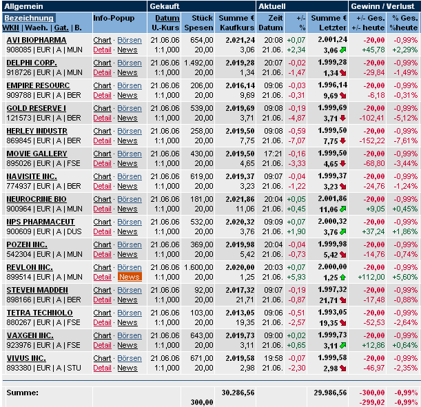The width and height of the screenshot is (421, 407).
Task: Open Börsen link for MOVIE GALLERY
Action: coord(130,154)
